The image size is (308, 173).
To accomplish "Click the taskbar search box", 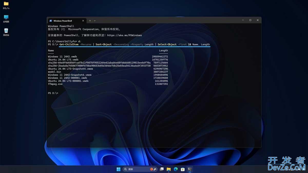I will pyautogui.click(x=140, y=169).
